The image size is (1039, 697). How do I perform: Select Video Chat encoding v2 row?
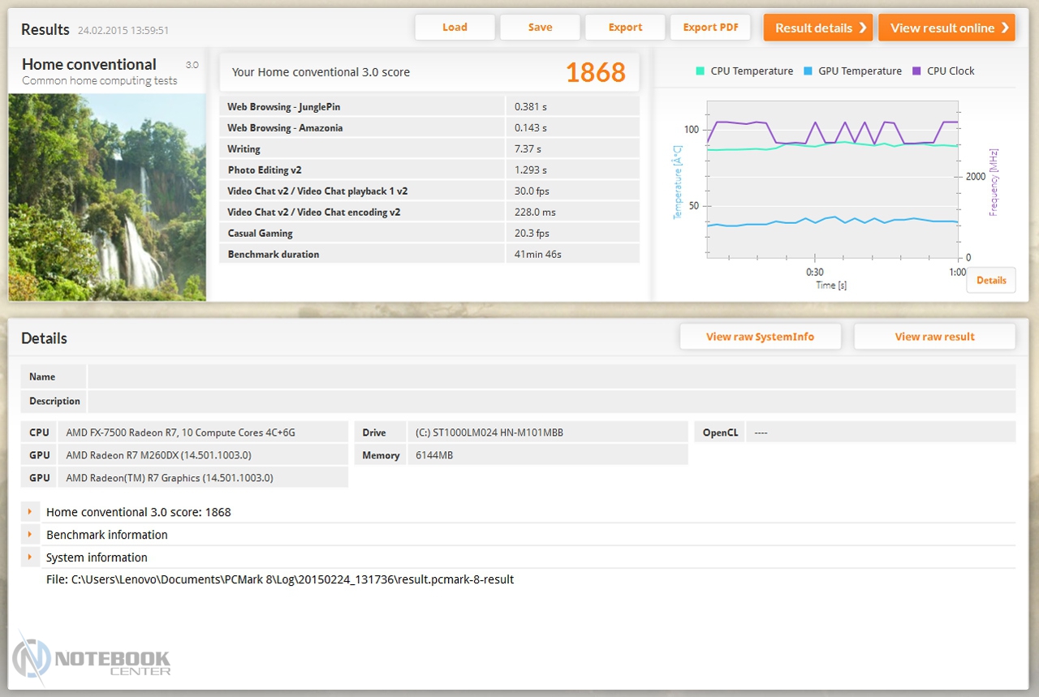click(x=429, y=212)
